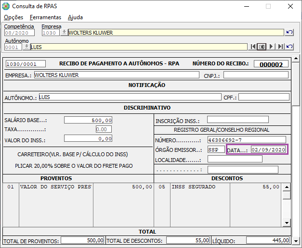Click the TOTAL DE PROVENTOS field 500,00

pos(82,240)
